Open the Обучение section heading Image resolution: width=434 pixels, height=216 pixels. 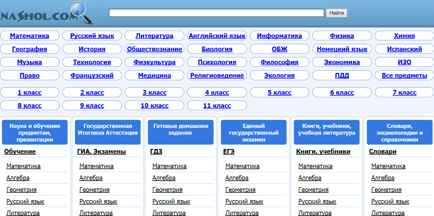pyautogui.click(x=20, y=152)
